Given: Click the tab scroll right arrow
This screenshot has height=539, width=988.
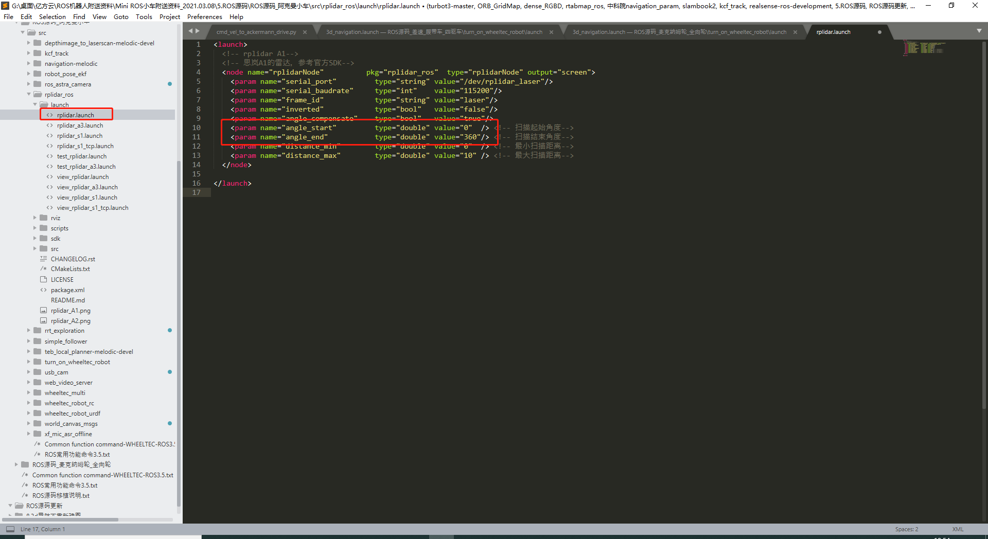Looking at the screenshot, I should (198, 31).
